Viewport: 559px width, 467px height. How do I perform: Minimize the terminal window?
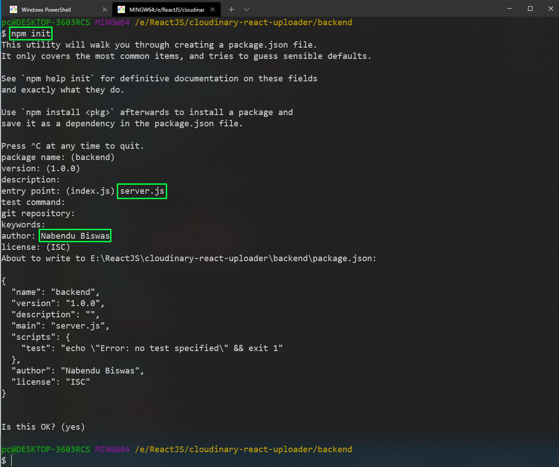point(510,9)
